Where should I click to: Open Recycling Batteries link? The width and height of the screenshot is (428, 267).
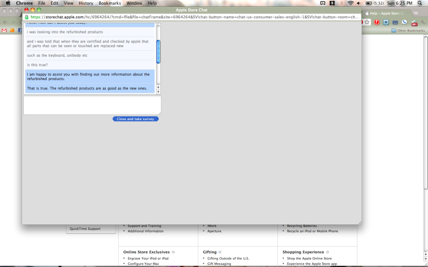coord(302,226)
